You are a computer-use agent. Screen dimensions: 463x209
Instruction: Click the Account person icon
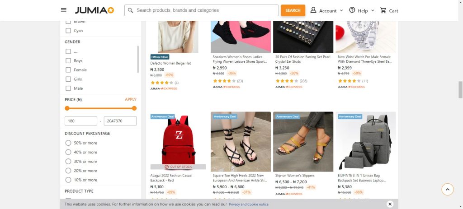(x=313, y=10)
